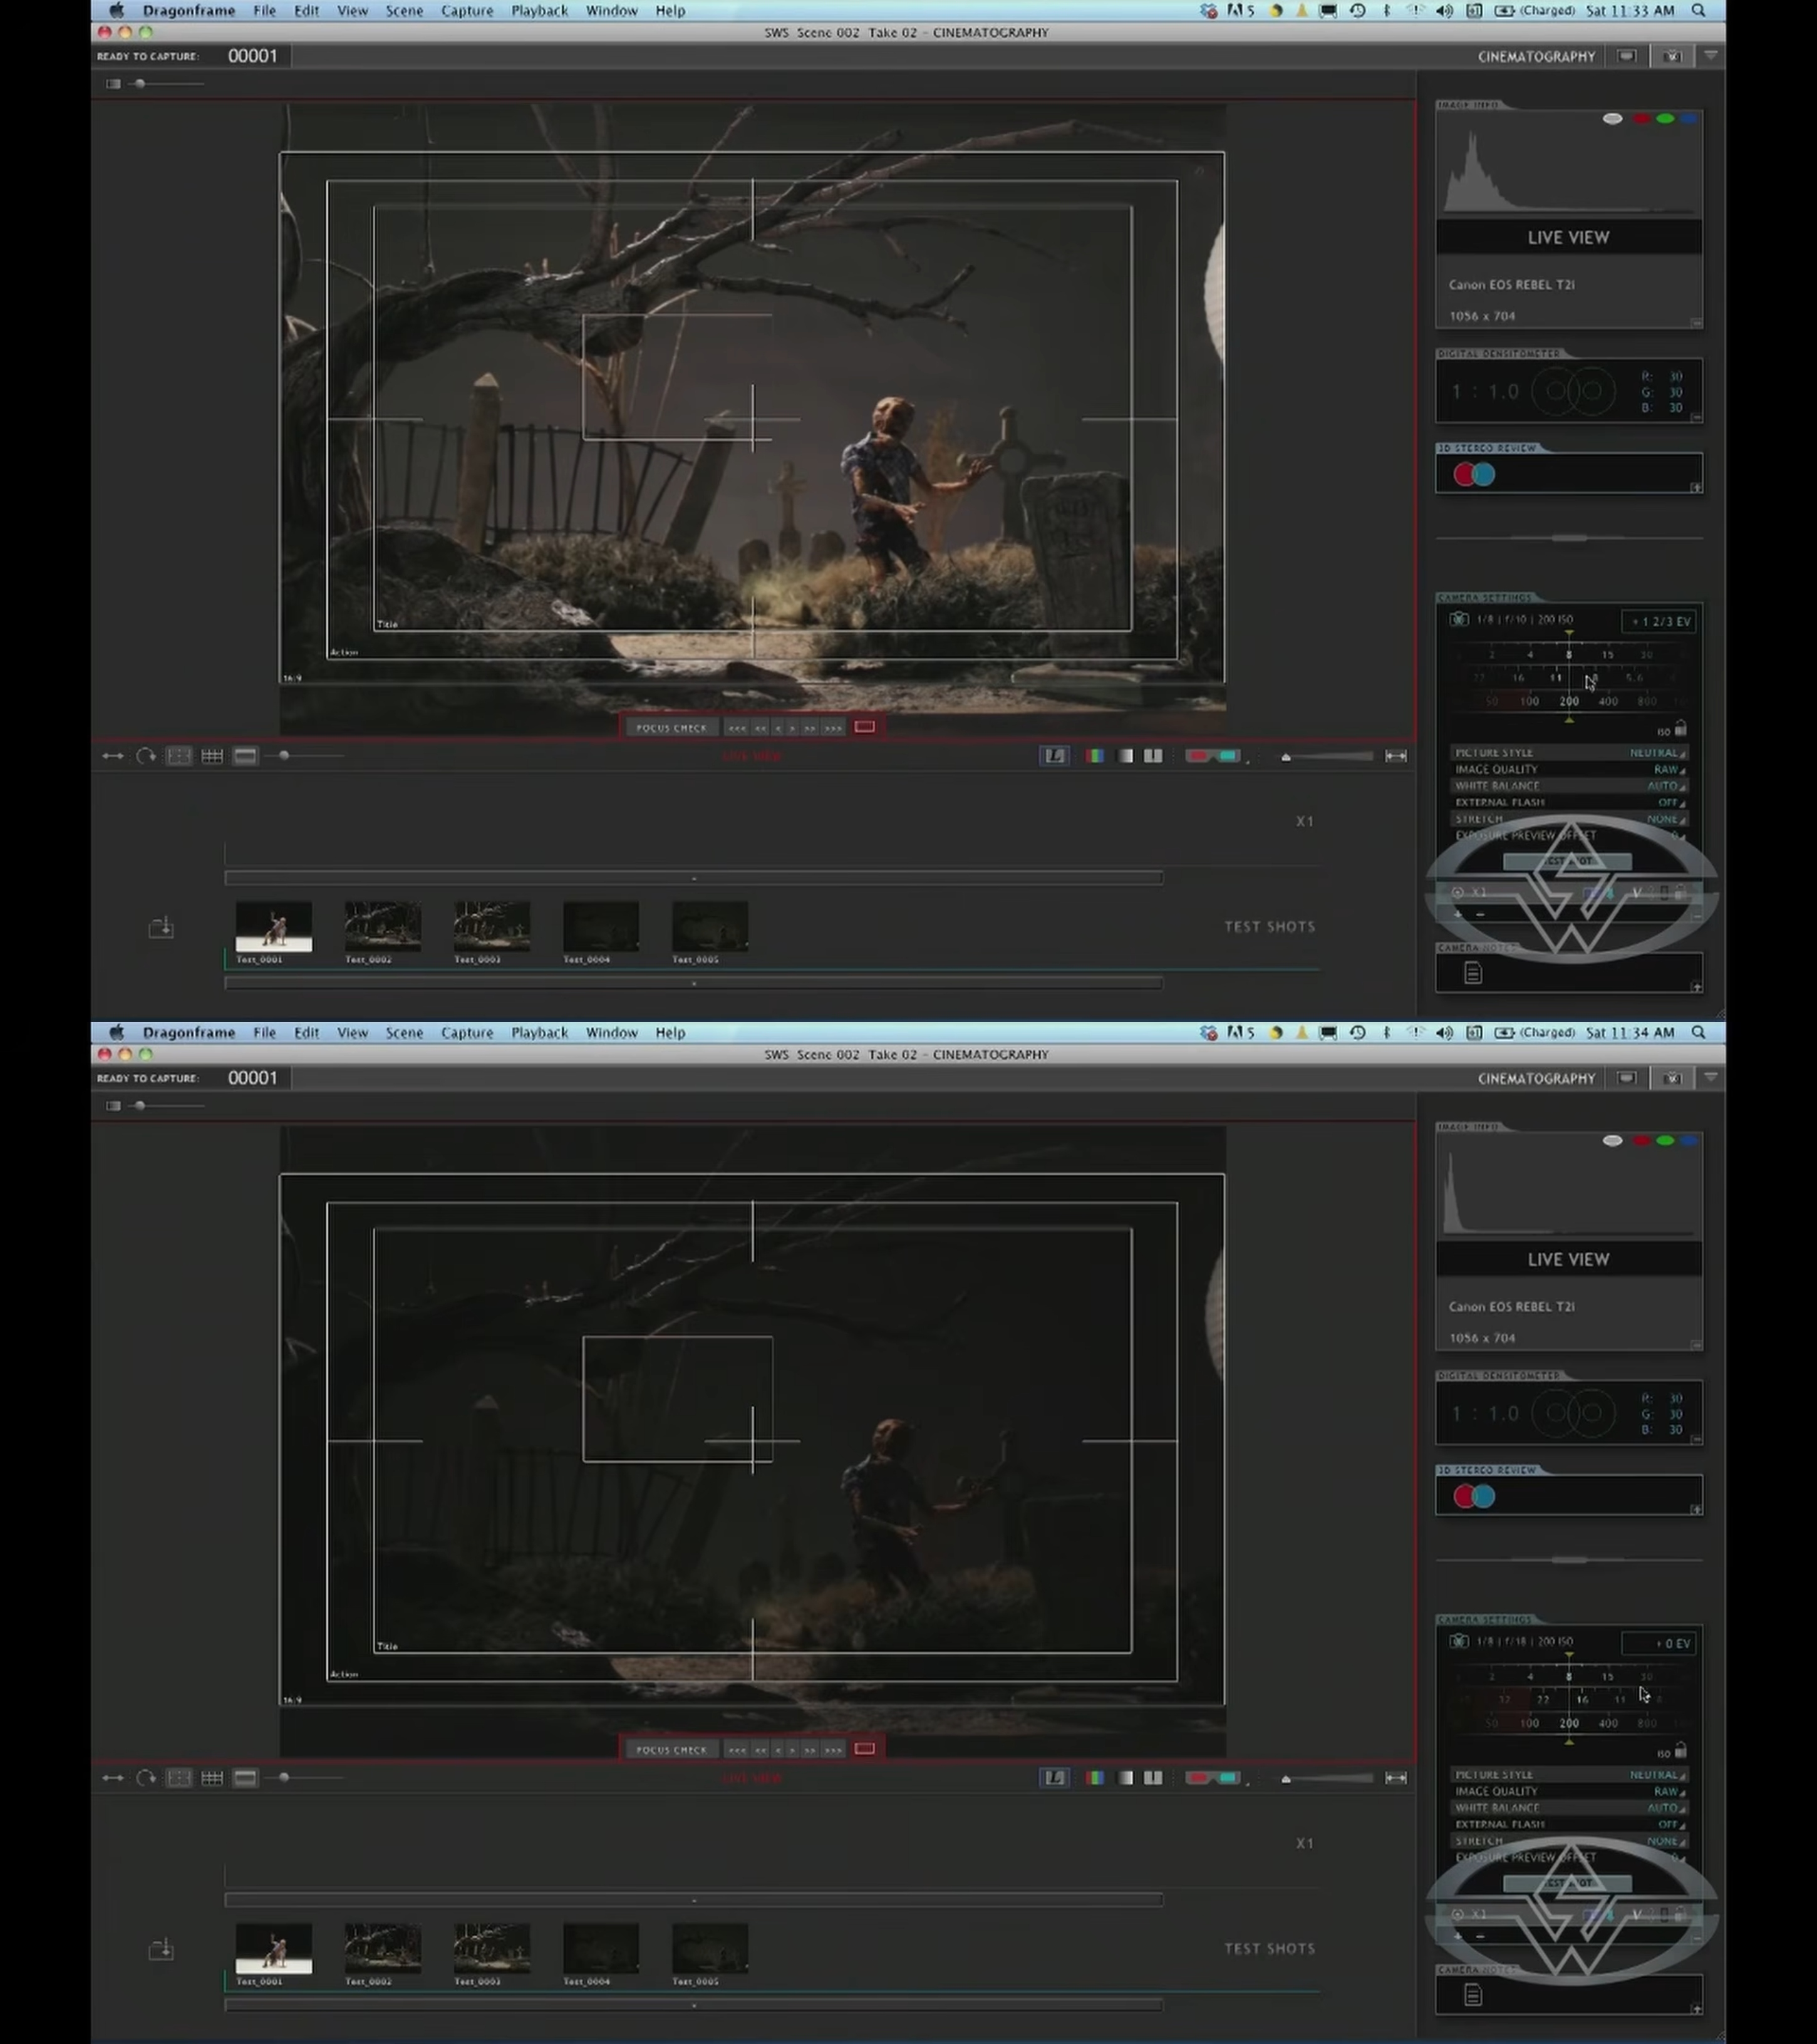Click ISO lock icon in 11:33 AM window

(1680, 729)
